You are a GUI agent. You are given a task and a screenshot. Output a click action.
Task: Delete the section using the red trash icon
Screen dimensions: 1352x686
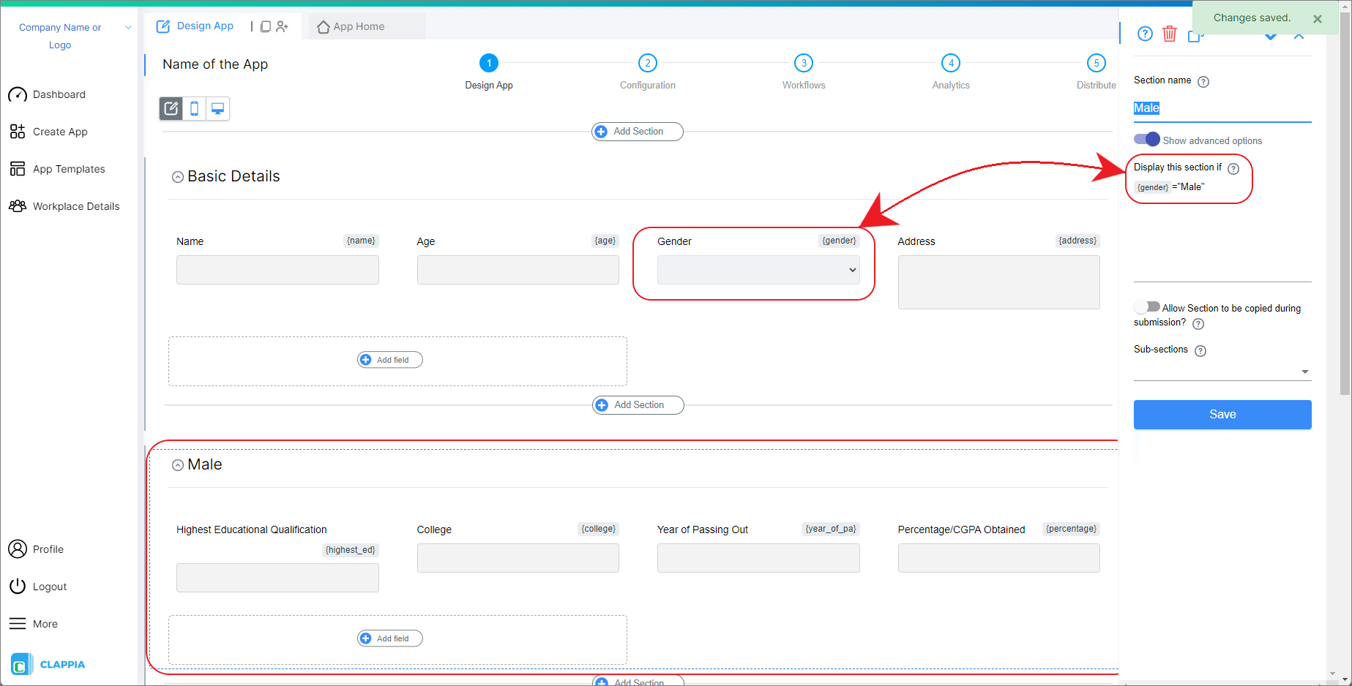tap(1169, 34)
